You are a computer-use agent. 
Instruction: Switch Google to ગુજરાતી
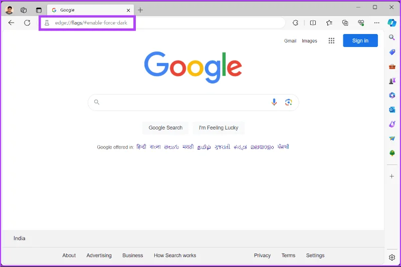pos(222,147)
